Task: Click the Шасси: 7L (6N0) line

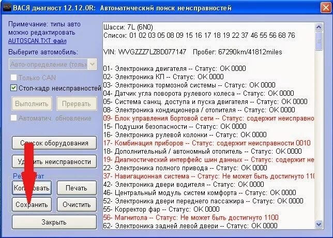Action: (128, 27)
